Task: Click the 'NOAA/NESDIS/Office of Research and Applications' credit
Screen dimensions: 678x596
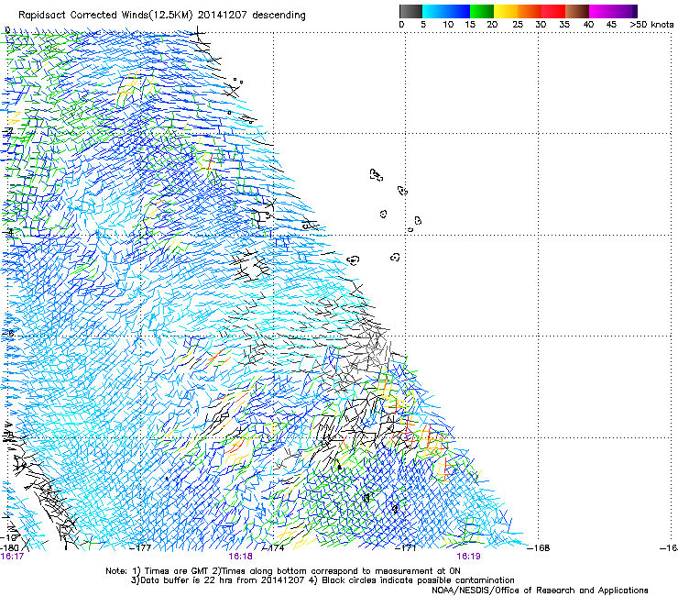Action: (x=540, y=590)
